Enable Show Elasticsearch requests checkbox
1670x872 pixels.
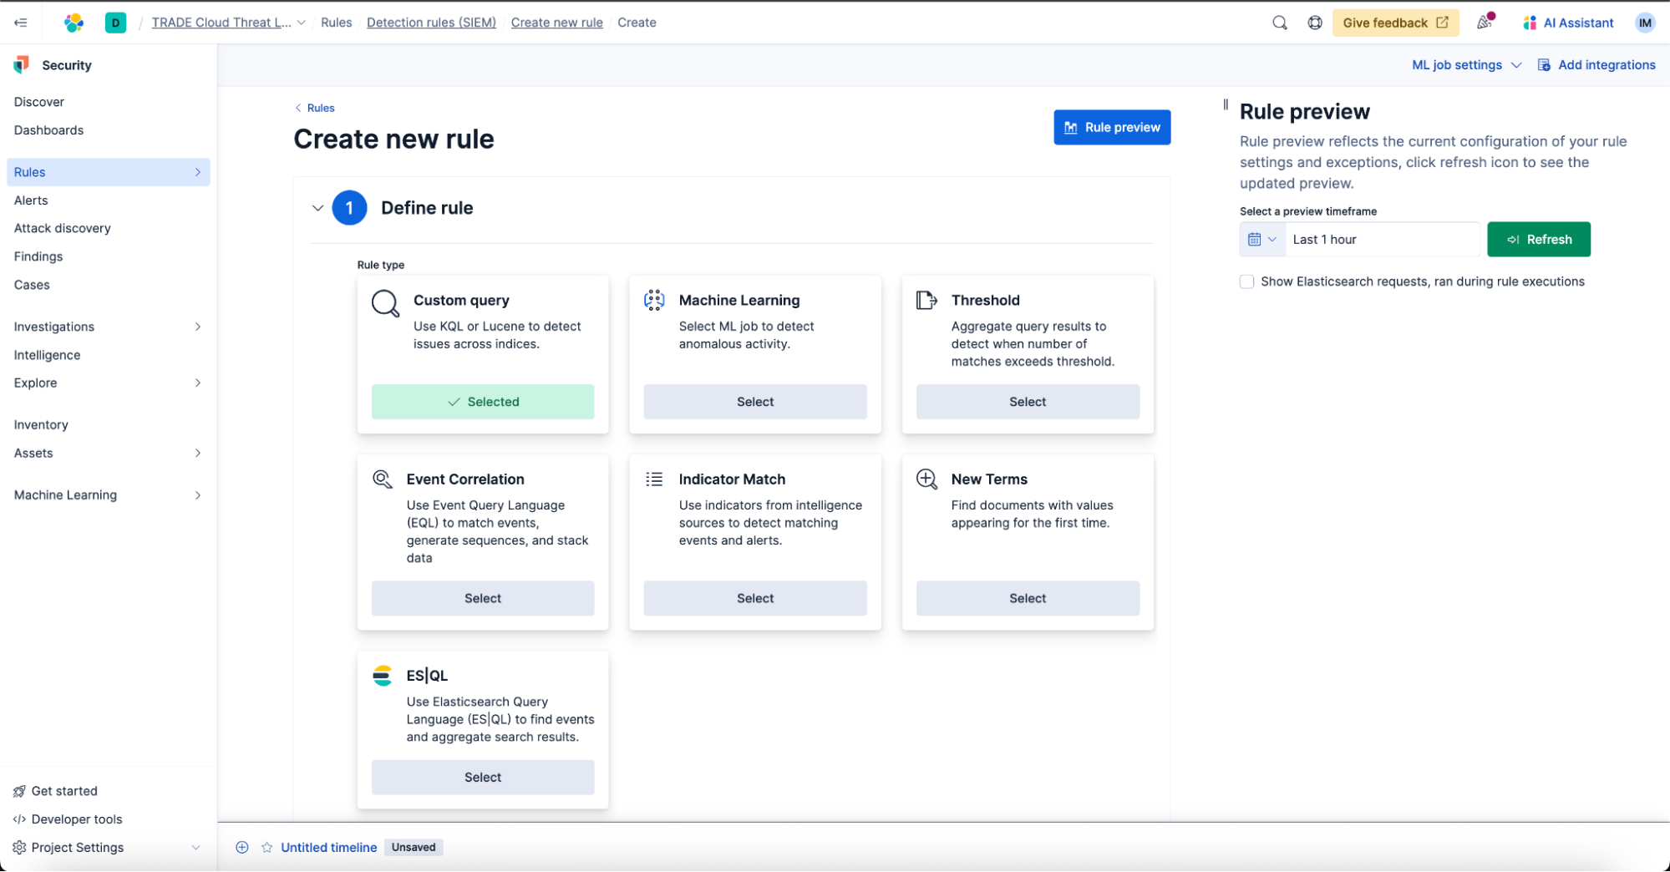click(x=1246, y=281)
